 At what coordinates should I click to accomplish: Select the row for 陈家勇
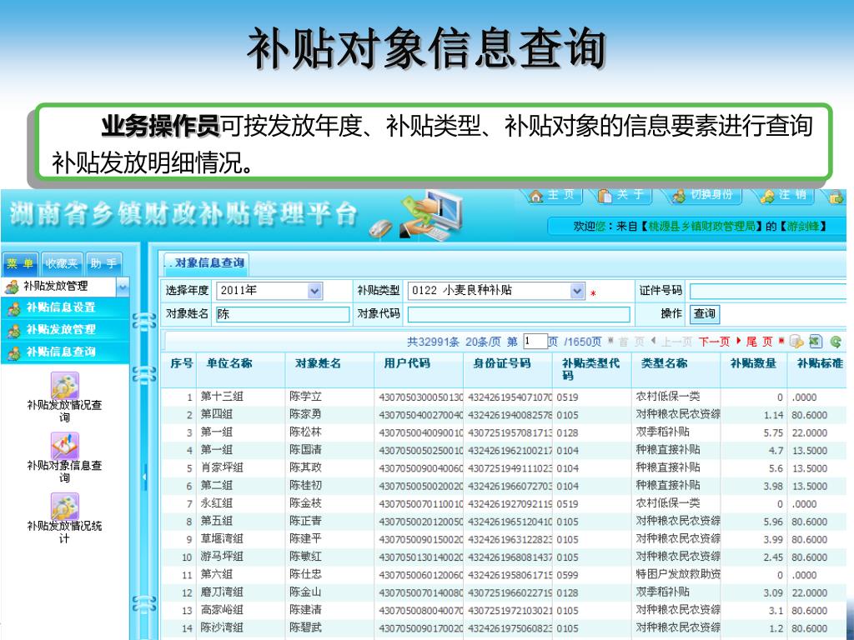tap(504, 415)
